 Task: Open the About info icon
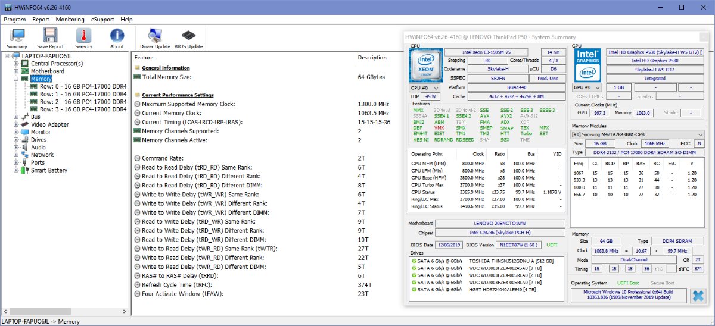pos(117,38)
